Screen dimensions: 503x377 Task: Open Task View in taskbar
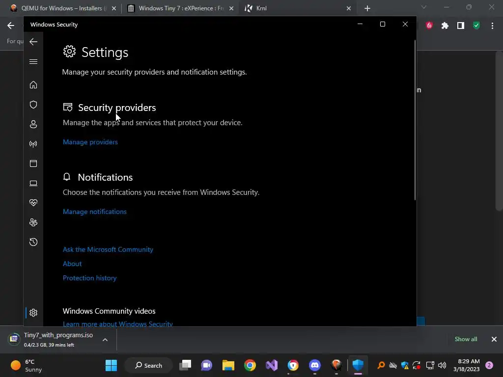point(185,365)
